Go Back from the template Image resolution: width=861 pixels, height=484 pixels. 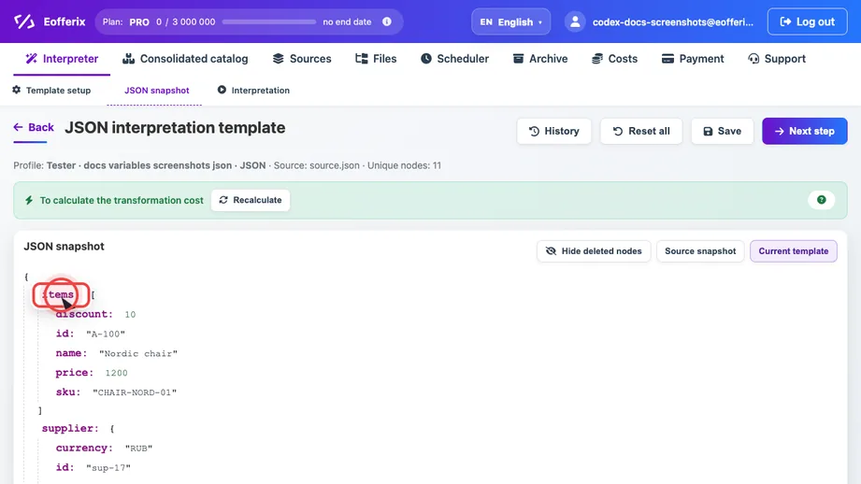tap(34, 128)
